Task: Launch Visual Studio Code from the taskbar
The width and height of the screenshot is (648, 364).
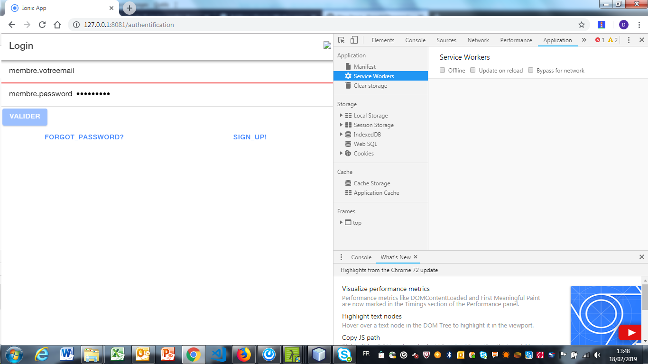Action: point(219,354)
